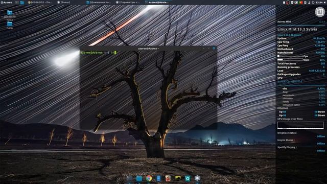Screen dimensions: 327x184
Task: Switch to the #384DD2 window in taskbar
Action: tap(40, 2)
